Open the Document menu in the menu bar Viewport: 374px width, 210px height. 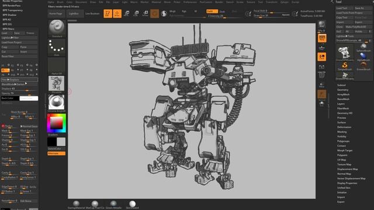pos(81,2)
